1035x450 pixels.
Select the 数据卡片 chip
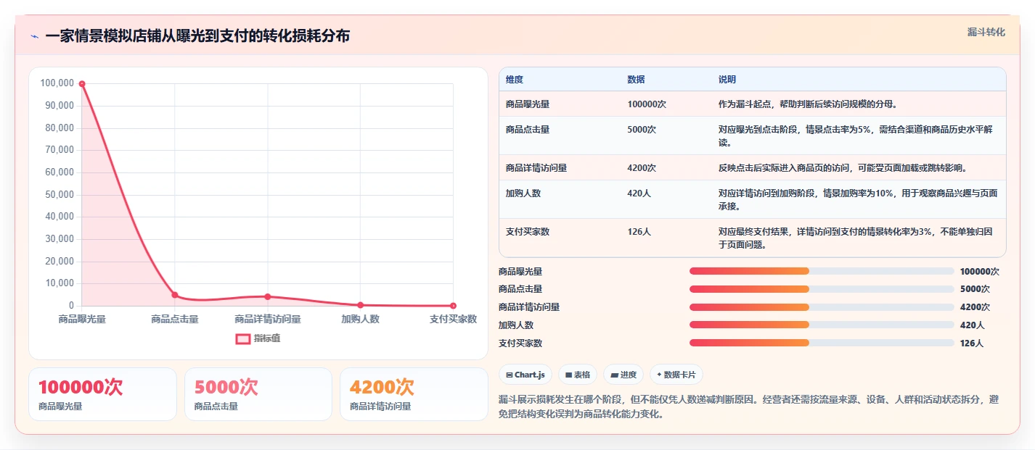(676, 375)
